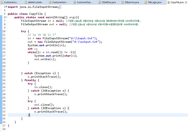
Task: Select the CopyFile.java tab
Action: point(177,2)
